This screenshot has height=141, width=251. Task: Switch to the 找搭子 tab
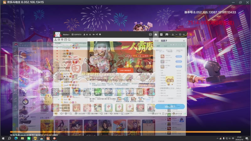click(x=164, y=41)
